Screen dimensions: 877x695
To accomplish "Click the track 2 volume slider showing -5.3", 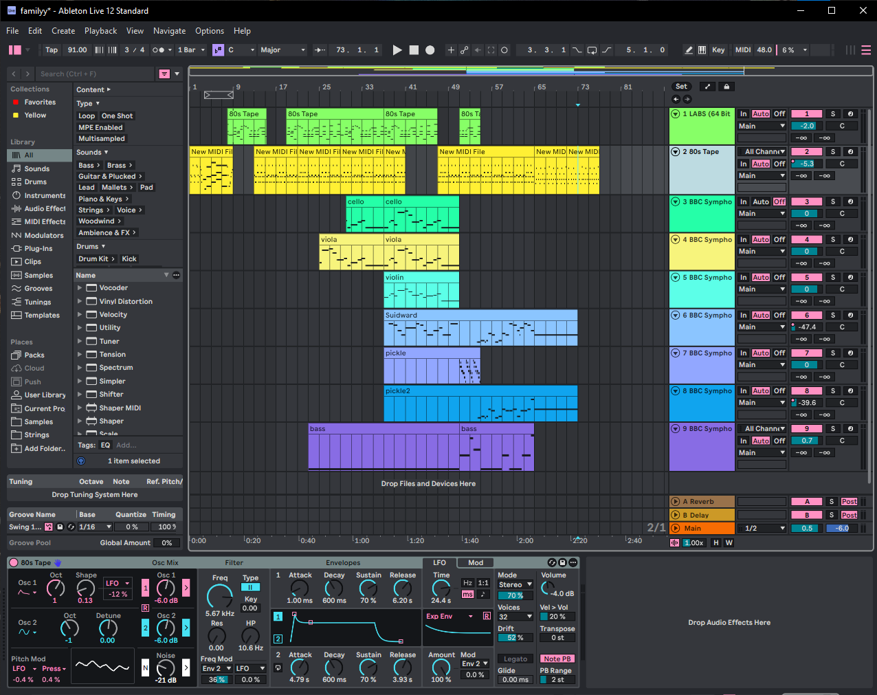I will [807, 164].
